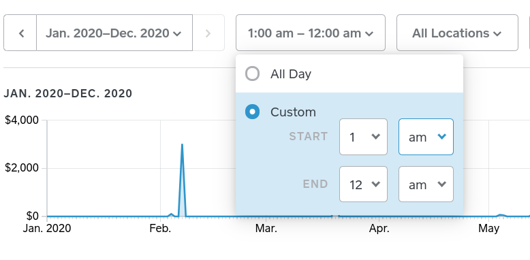Open the Jan. 2020–Dec. 2020 date picker

114,33
